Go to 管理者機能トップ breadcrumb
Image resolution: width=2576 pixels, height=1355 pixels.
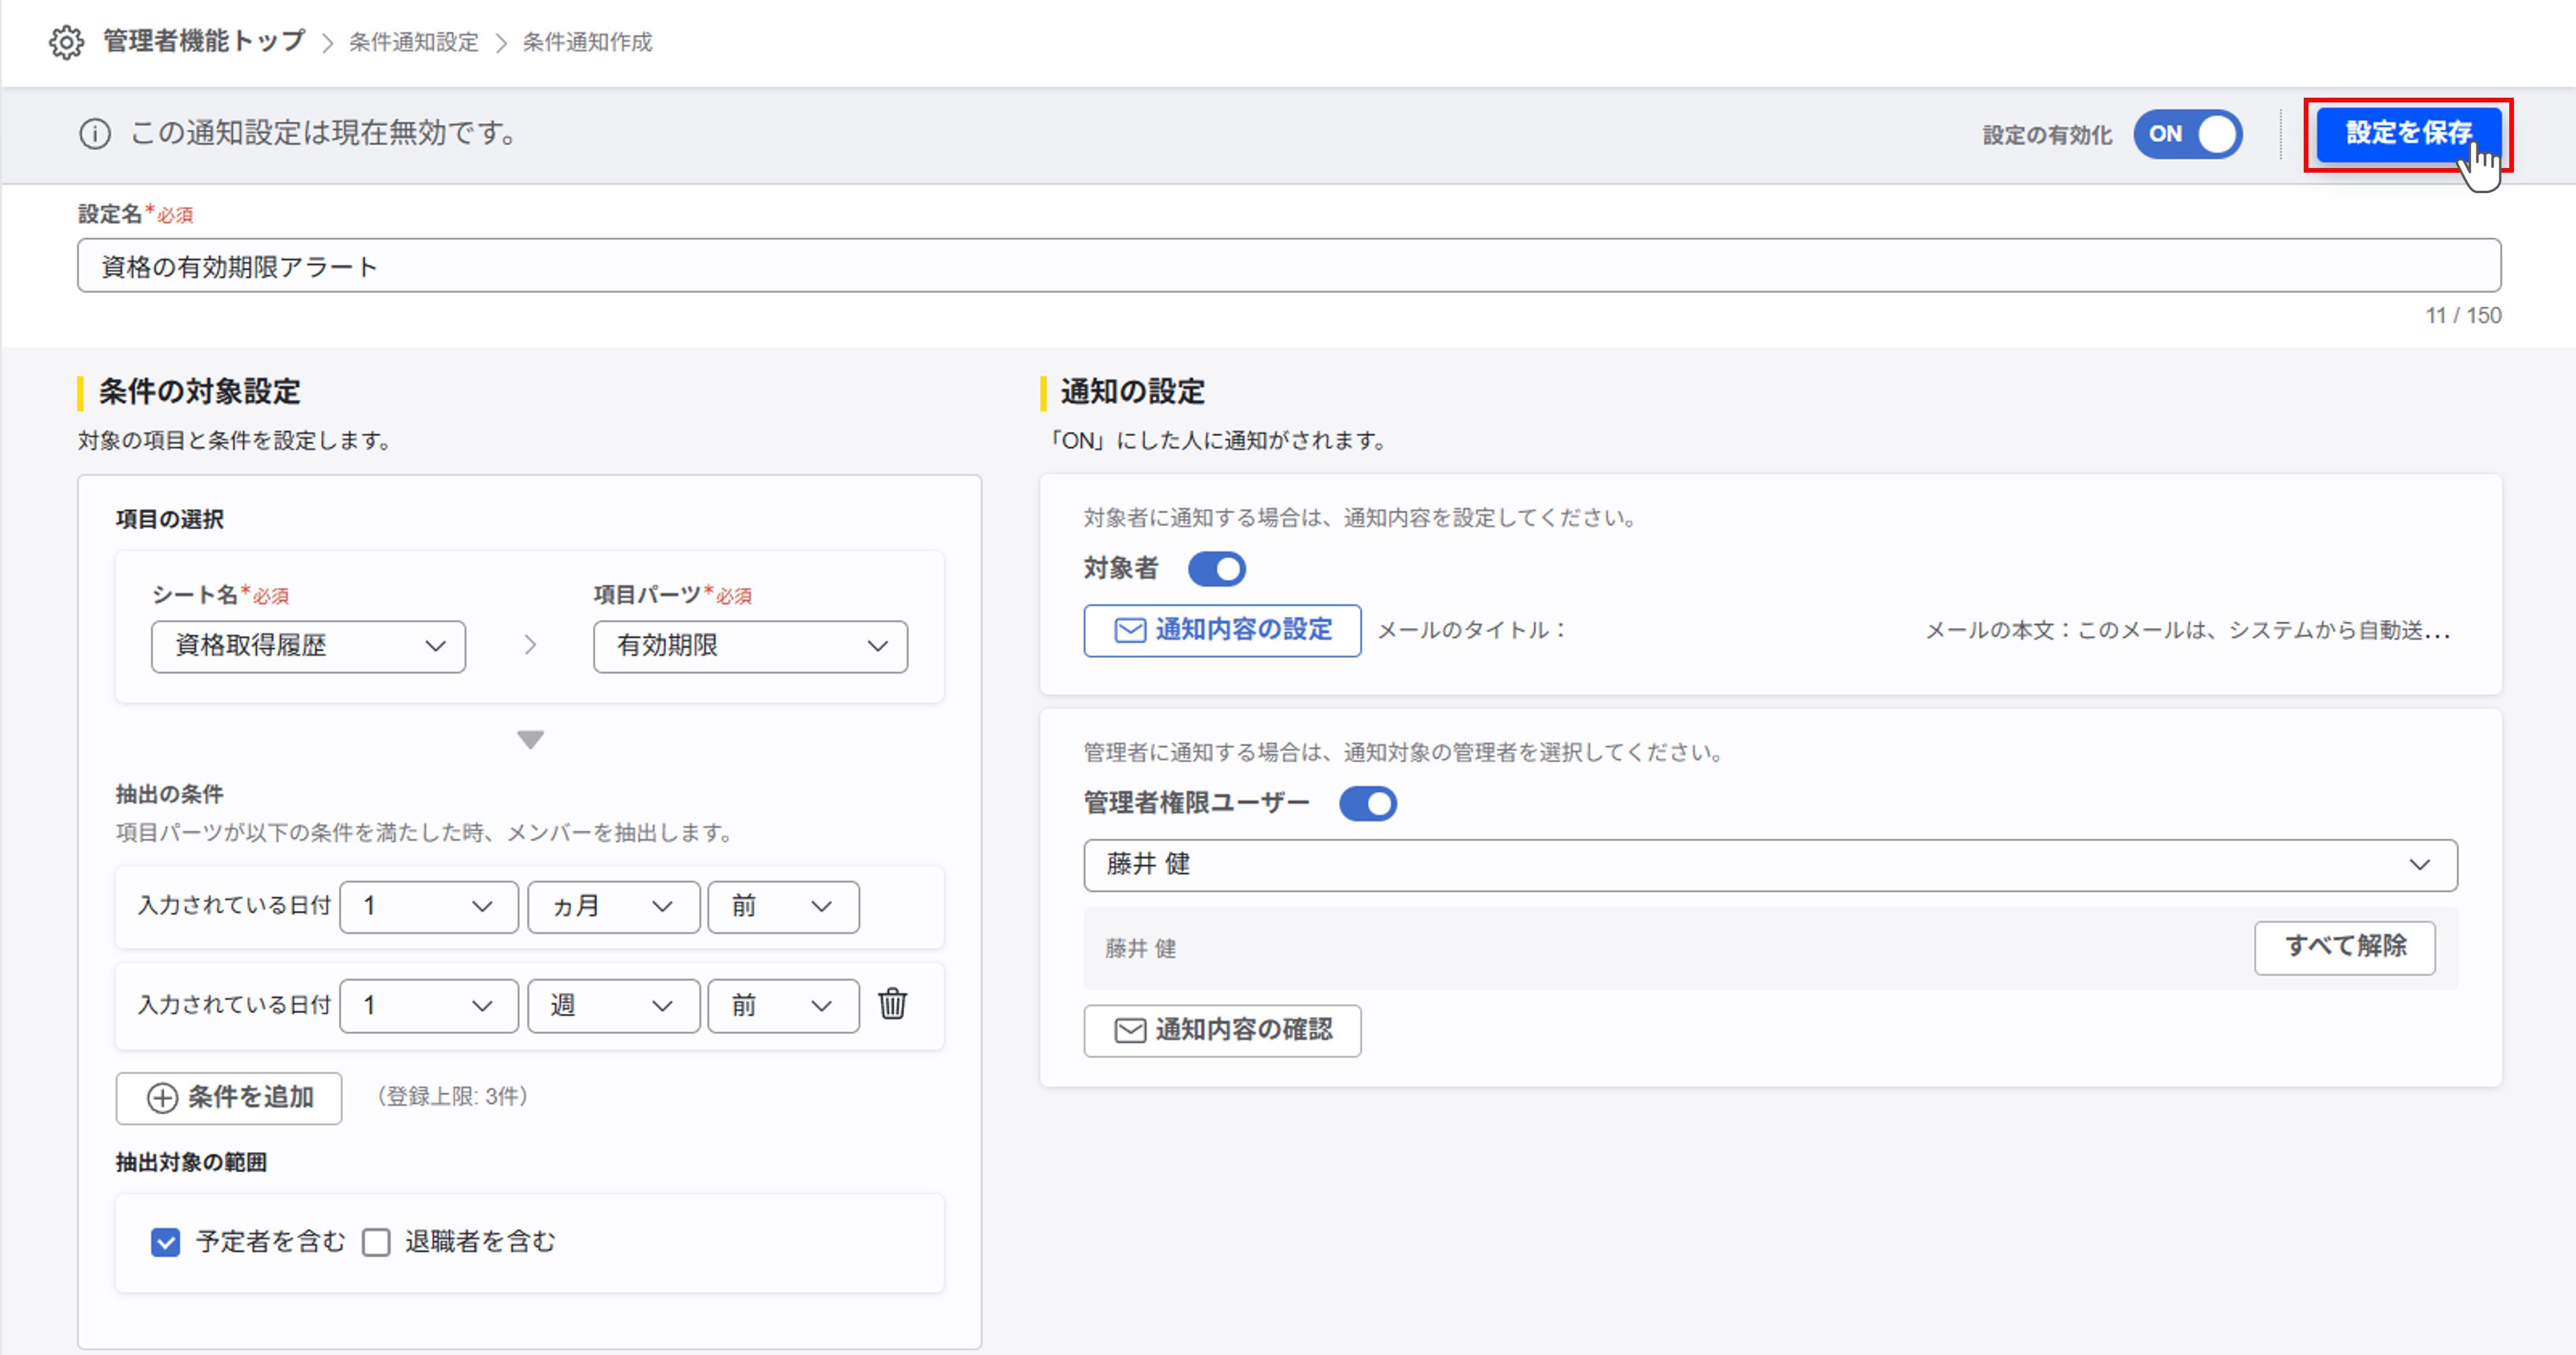click(x=204, y=42)
